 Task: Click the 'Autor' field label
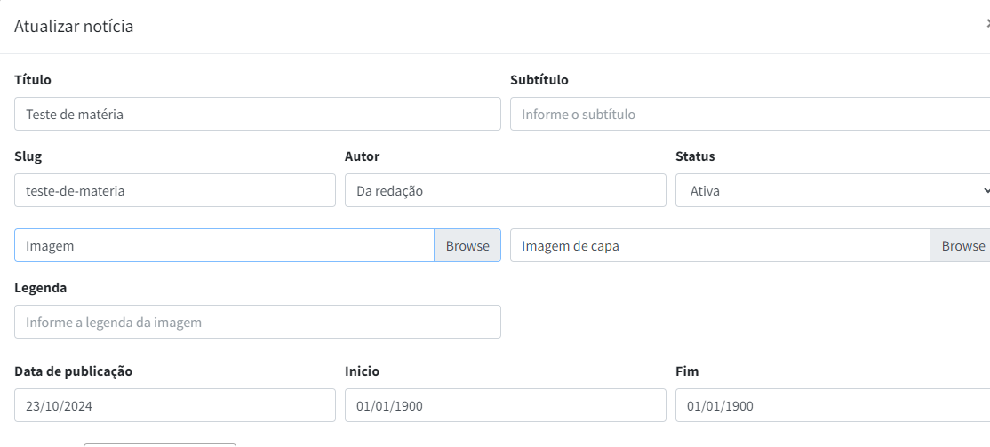tap(362, 156)
